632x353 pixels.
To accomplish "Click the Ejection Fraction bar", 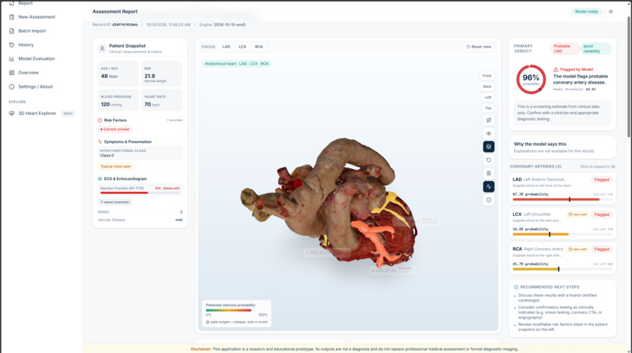I will (140, 193).
